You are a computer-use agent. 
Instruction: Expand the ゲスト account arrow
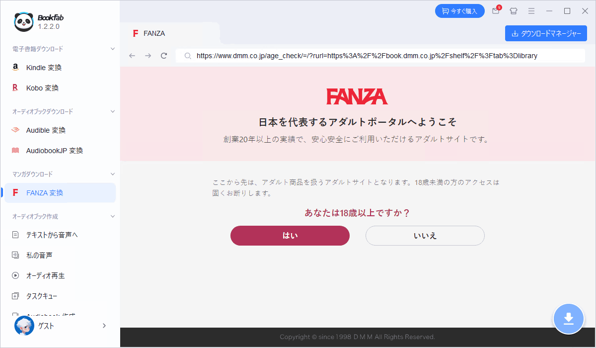pyautogui.click(x=104, y=326)
